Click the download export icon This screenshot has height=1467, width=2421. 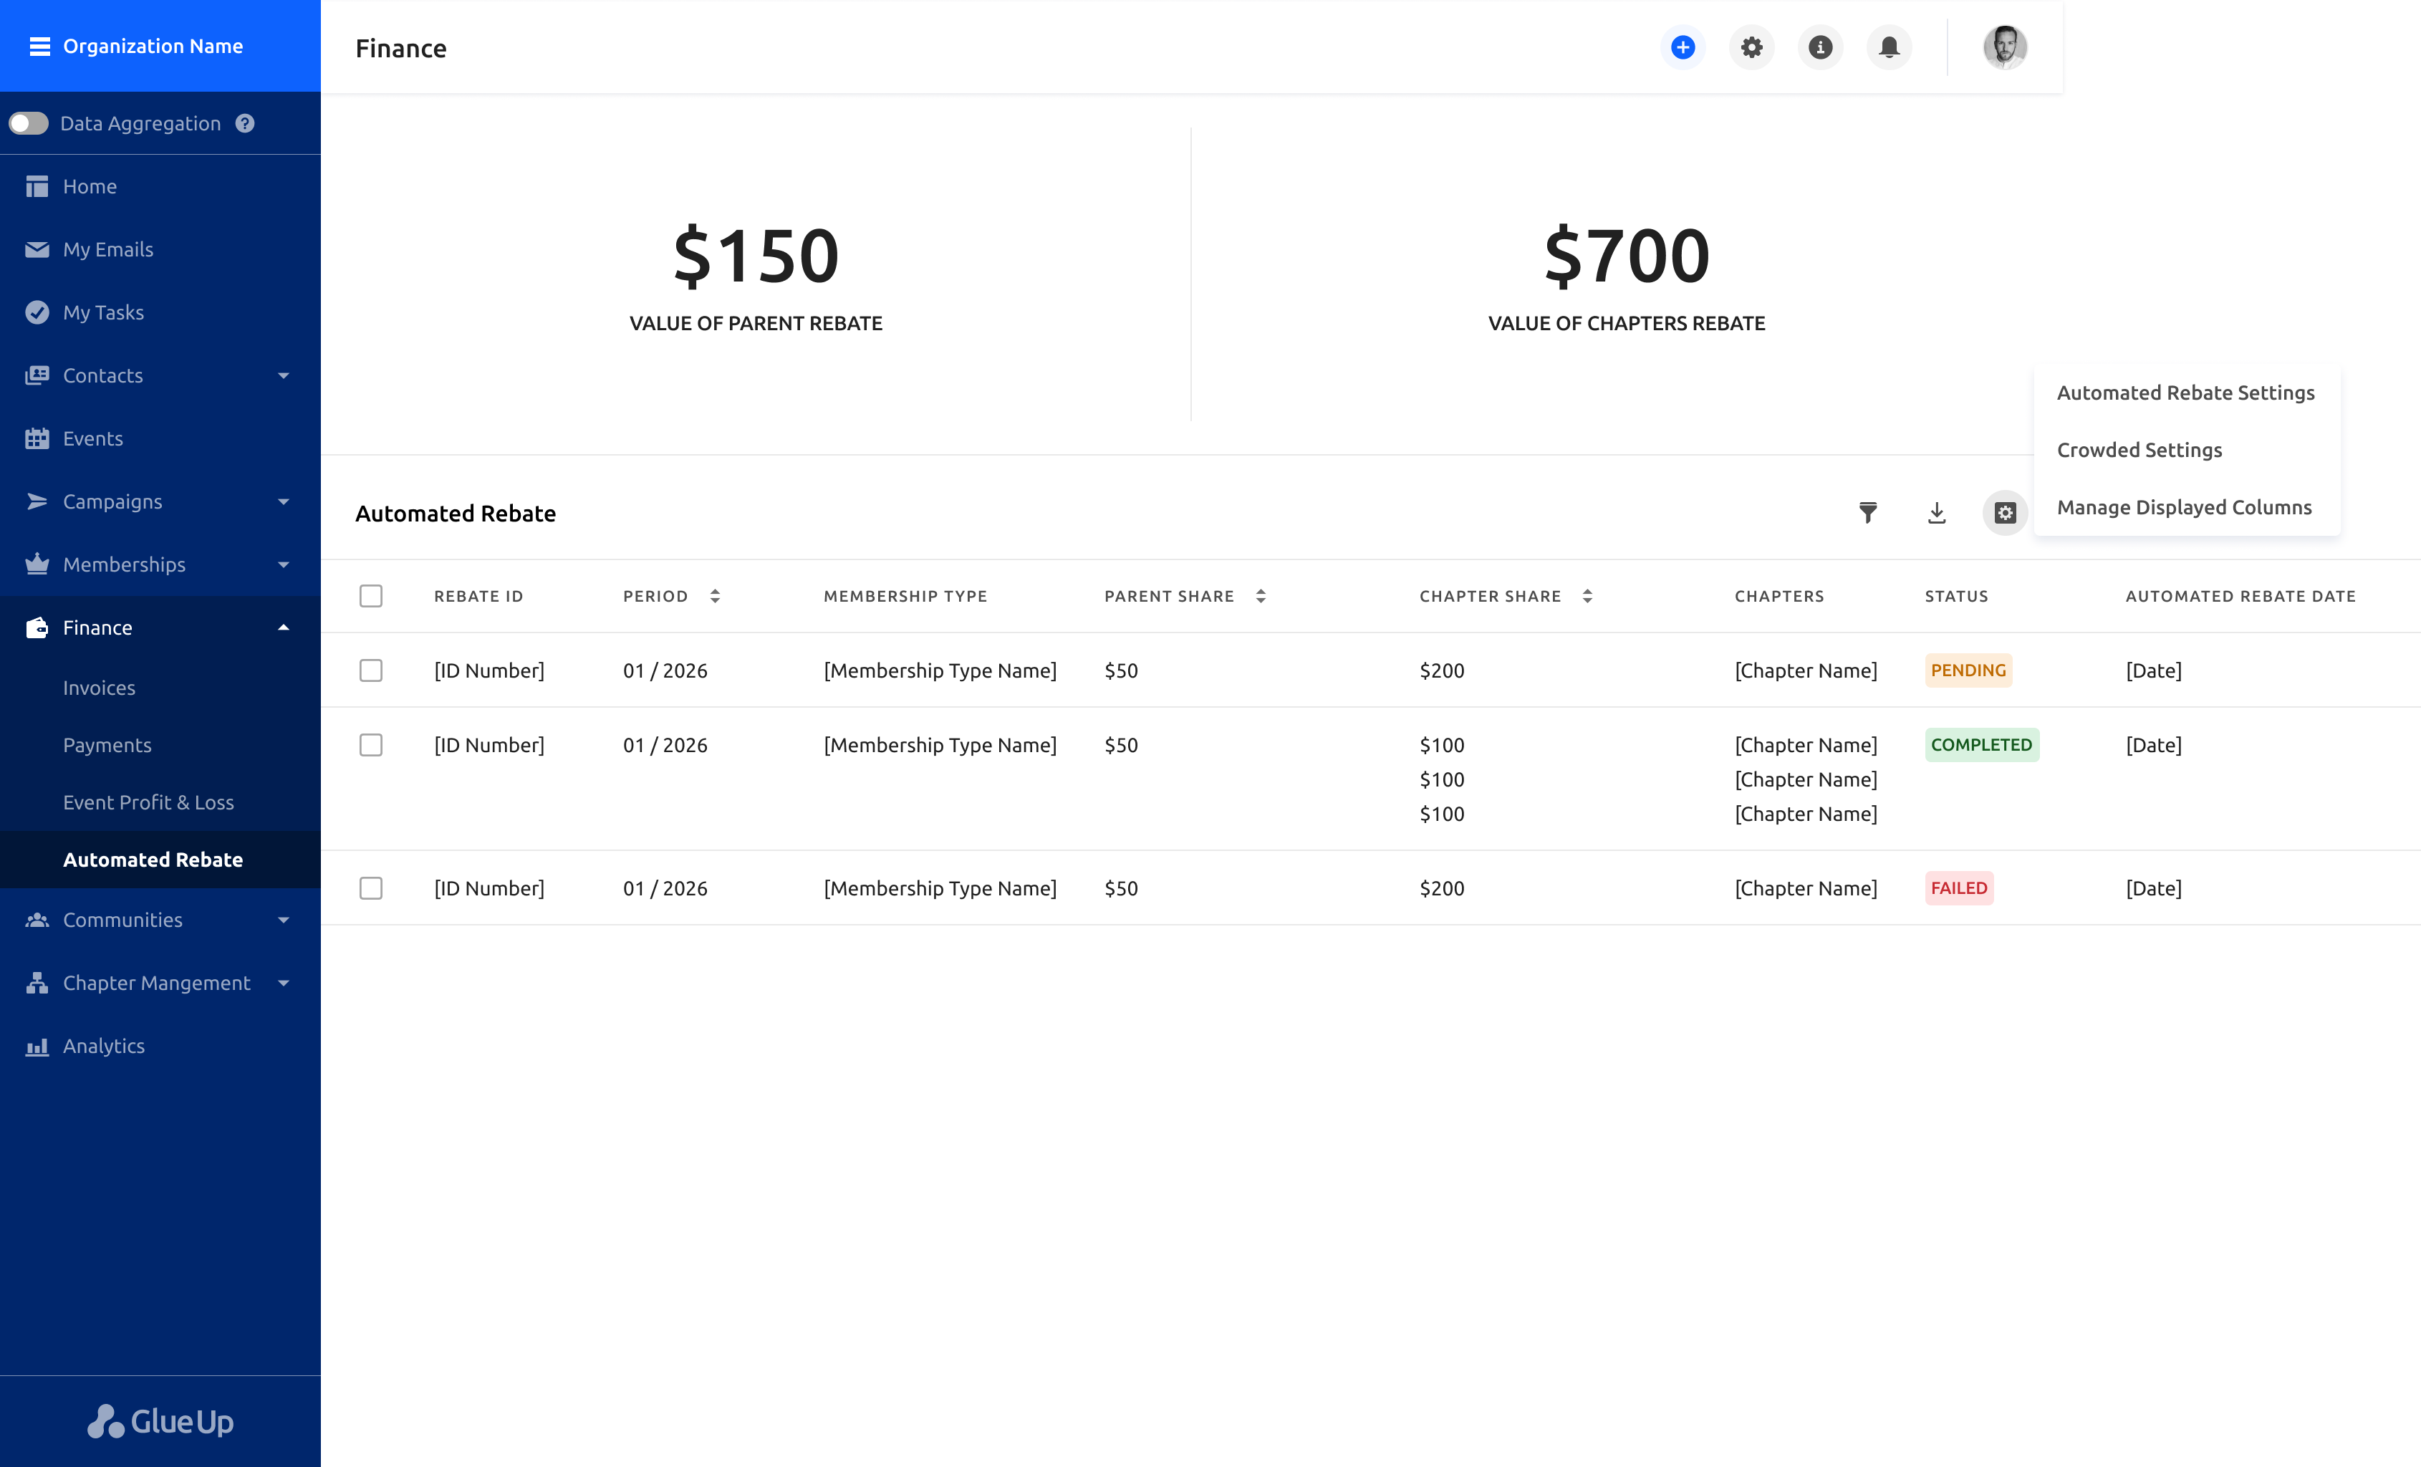[x=1937, y=513]
